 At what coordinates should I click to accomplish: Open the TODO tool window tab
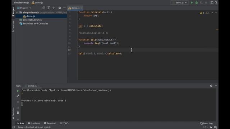coord(64,123)
